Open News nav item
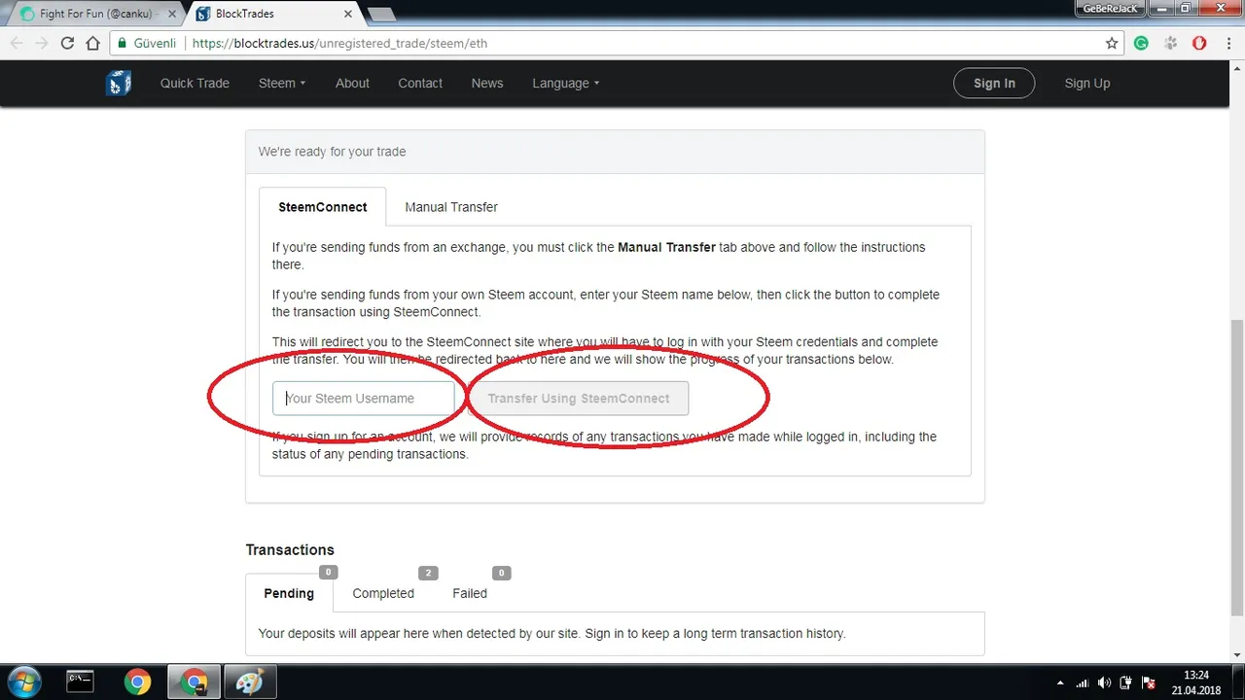Image resolution: width=1245 pixels, height=700 pixels. pyautogui.click(x=487, y=83)
